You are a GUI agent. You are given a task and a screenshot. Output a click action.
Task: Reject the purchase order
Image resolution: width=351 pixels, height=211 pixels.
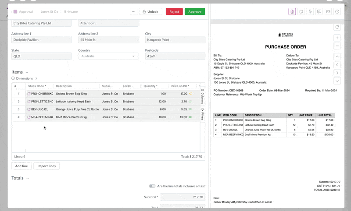[x=174, y=12]
